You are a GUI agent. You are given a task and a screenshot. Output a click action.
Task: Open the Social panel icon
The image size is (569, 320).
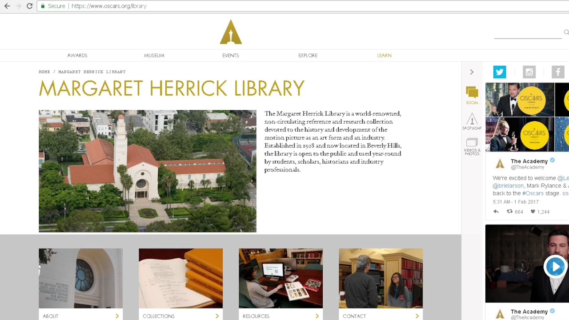point(472,95)
